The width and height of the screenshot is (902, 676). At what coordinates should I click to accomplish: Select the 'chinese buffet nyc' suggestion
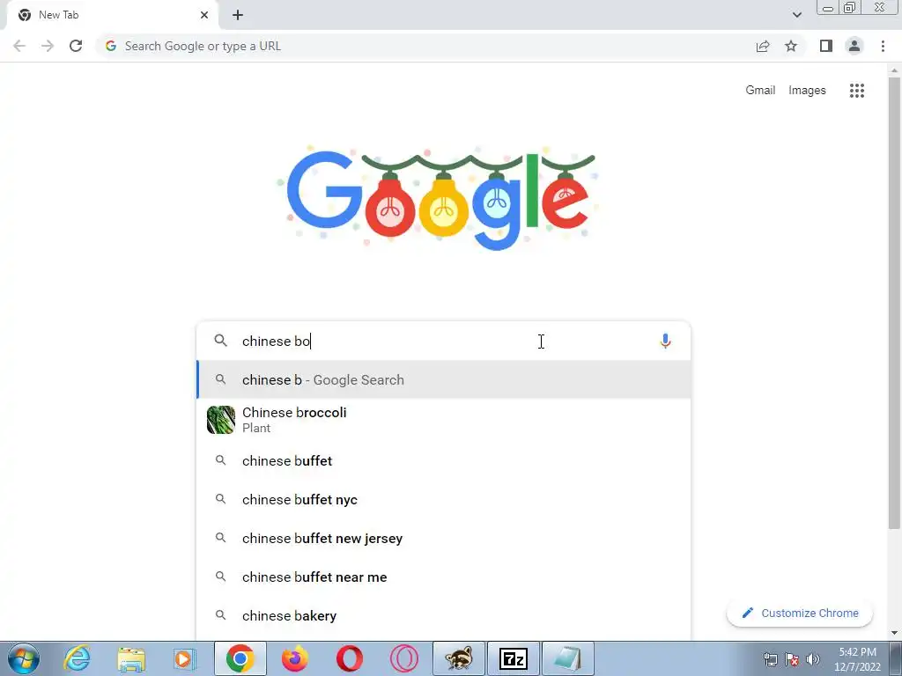[444, 500]
